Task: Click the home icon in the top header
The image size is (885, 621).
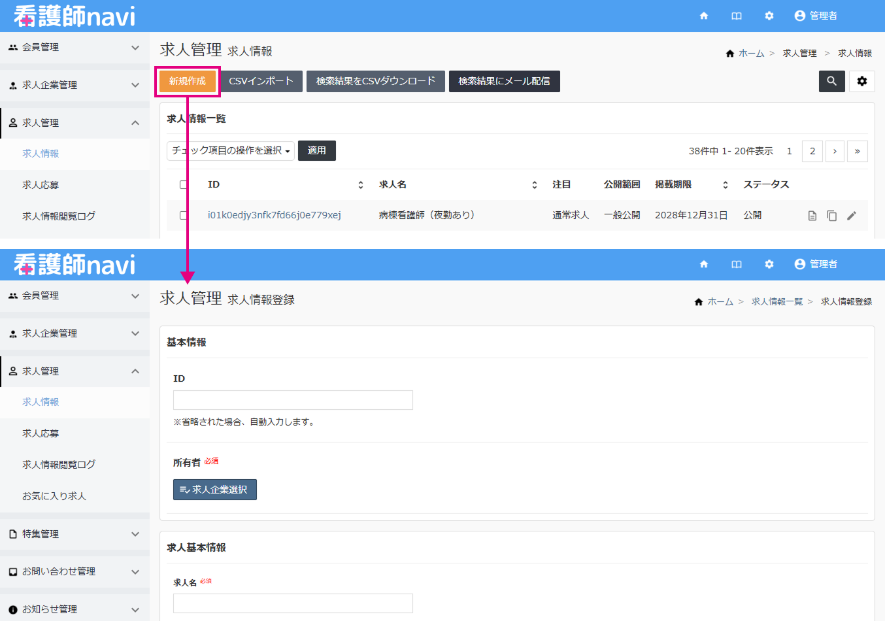Action: 704,16
